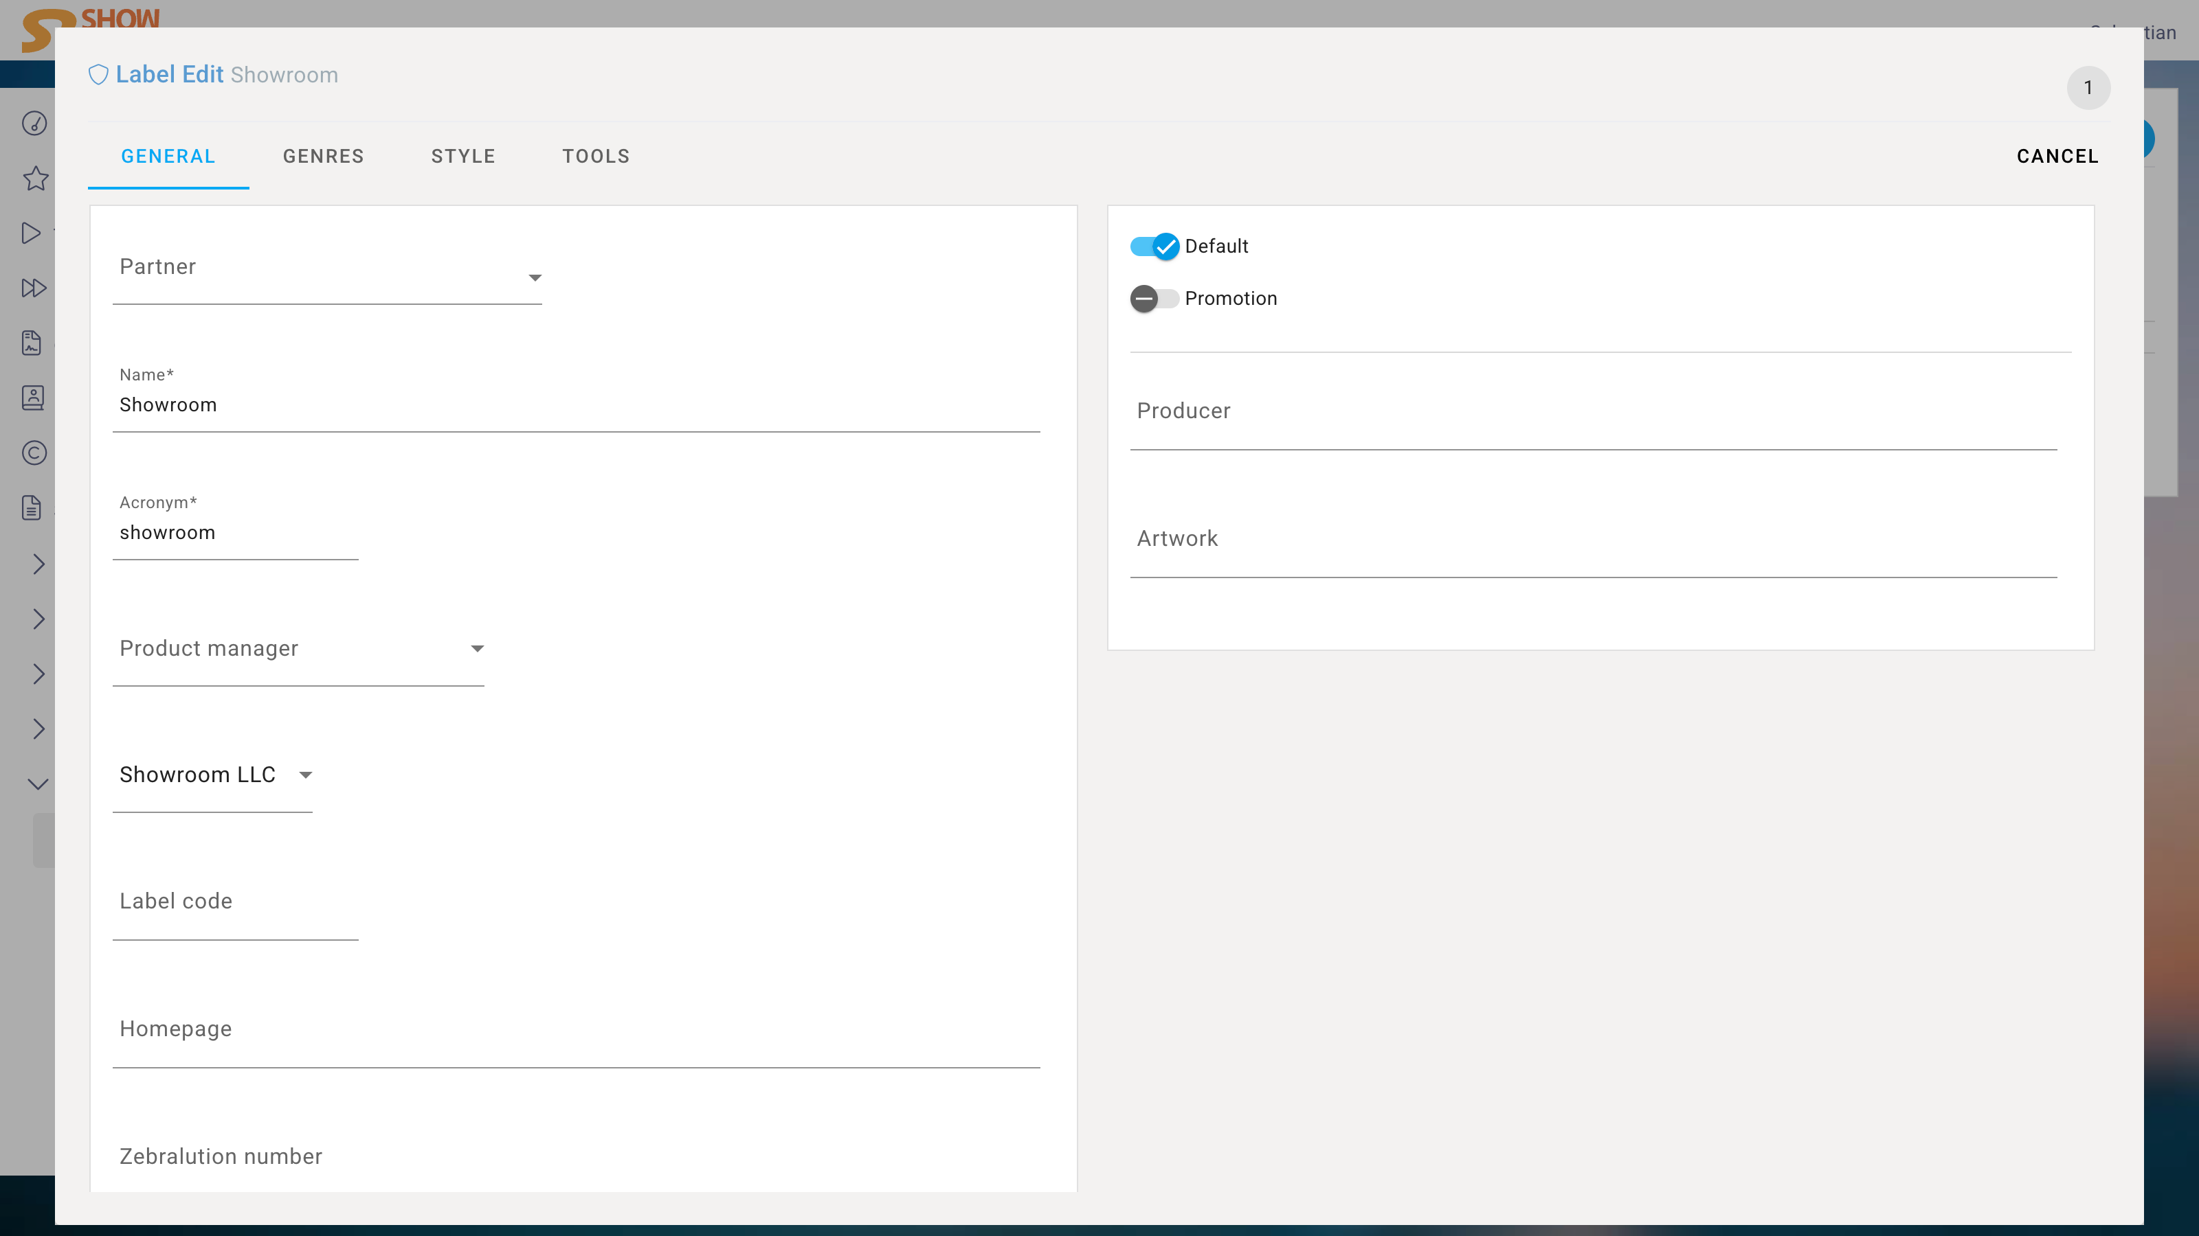Open the Product manager dropdown
Image resolution: width=2199 pixels, height=1236 pixels.
click(x=298, y=649)
